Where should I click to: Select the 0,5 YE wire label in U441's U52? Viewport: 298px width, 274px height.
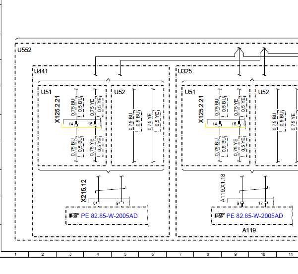coord(157,119)
